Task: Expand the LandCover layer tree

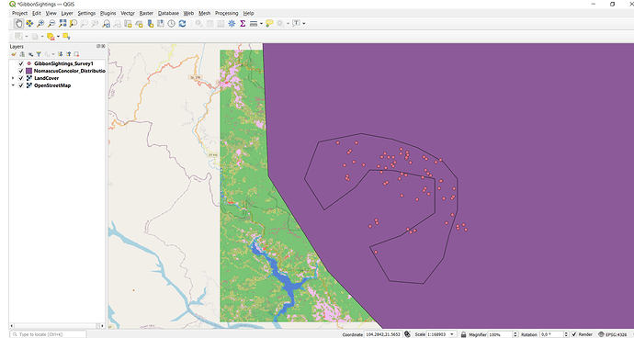Action: [13, 78]
